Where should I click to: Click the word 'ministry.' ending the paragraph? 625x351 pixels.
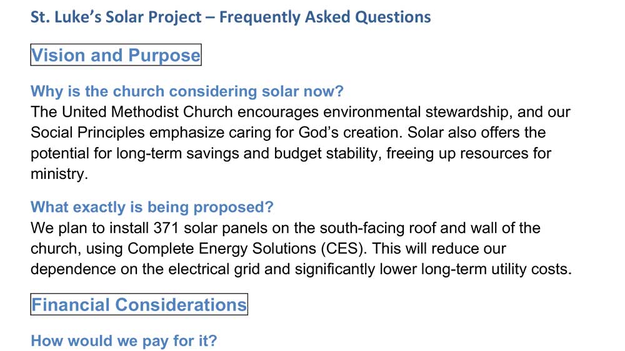coord(59,174)
